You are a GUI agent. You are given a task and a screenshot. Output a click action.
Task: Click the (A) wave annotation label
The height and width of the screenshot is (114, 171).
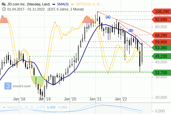108,17
